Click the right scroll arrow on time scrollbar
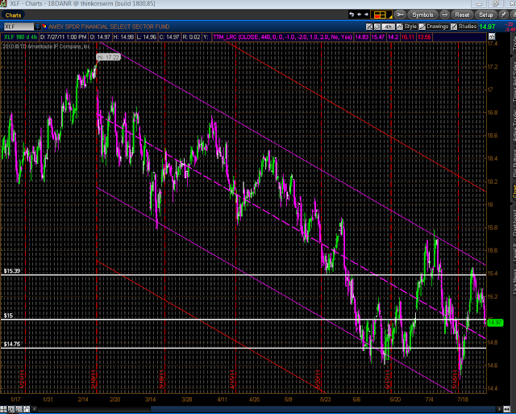Image resolution: width=516 pixels, height=414 pixels. (x=500, y=409)
